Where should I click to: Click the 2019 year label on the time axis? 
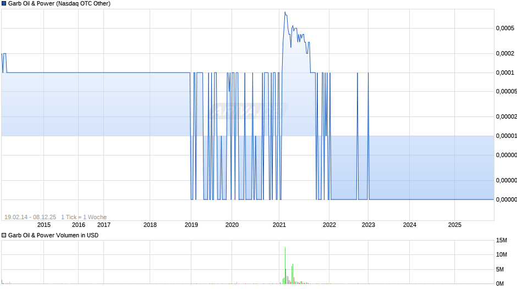pyautogui.click(x=191, y=225)
